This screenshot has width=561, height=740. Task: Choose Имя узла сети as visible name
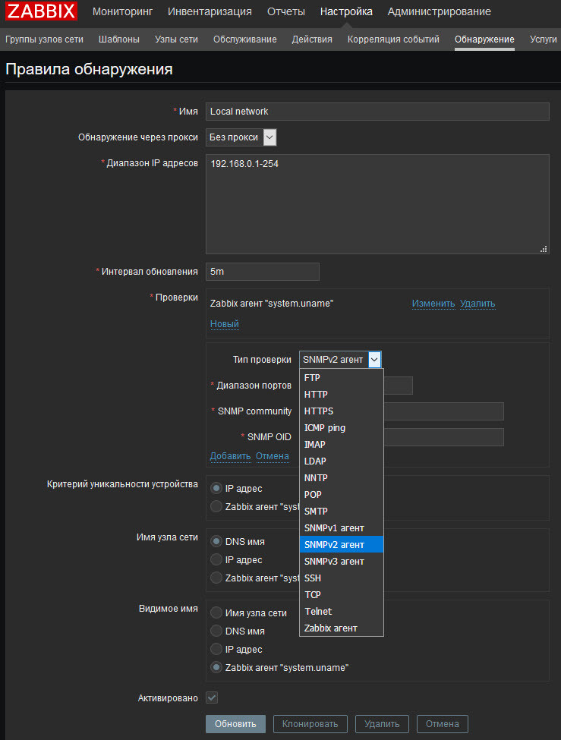pos(216,613)
